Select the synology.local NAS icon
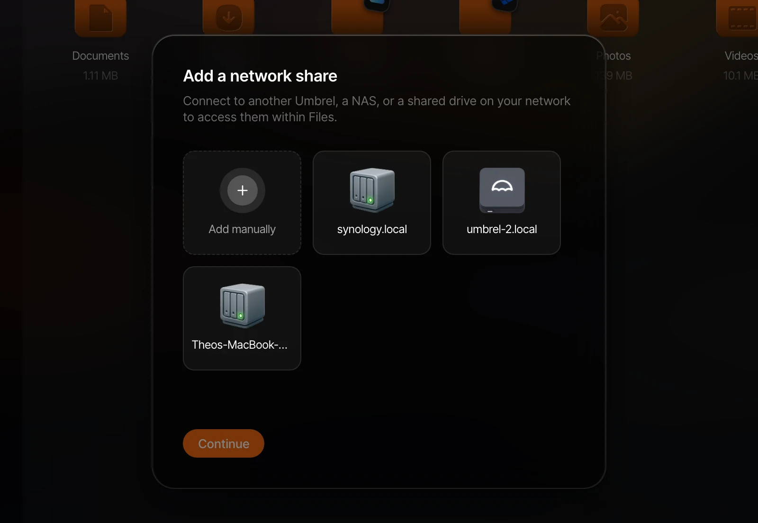The height and width of the screenshot is (523, 758). [372, 190]
